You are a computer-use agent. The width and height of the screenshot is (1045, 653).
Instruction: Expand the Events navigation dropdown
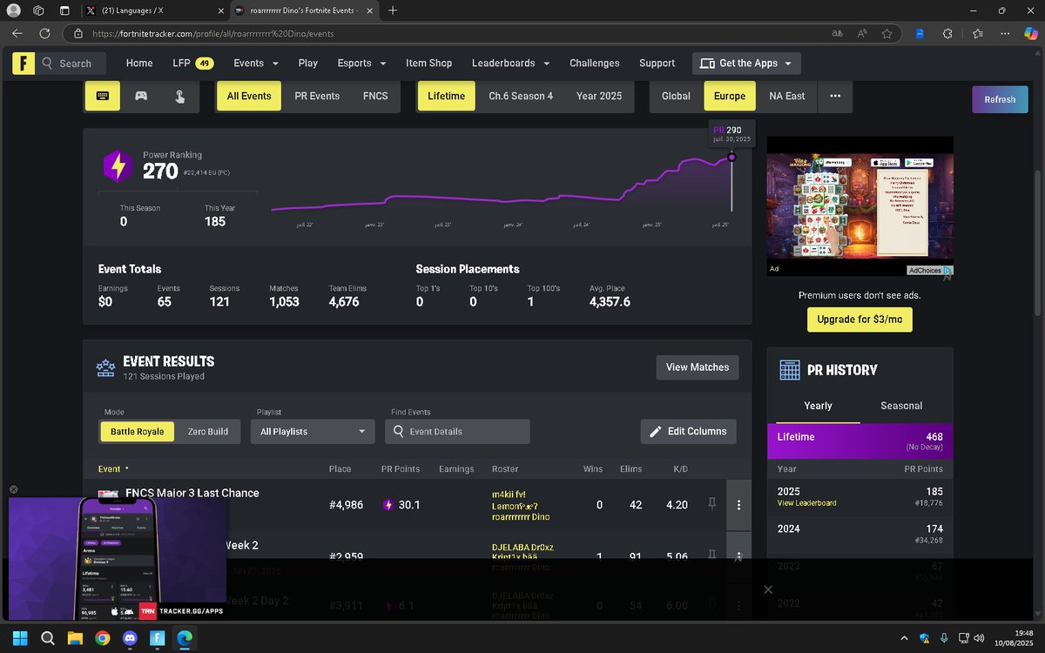[256, 64]
